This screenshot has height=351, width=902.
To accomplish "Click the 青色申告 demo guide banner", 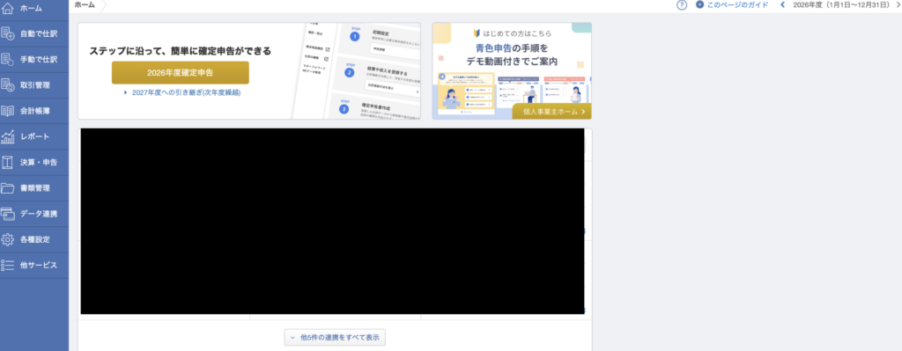I will tap(512, 70).
